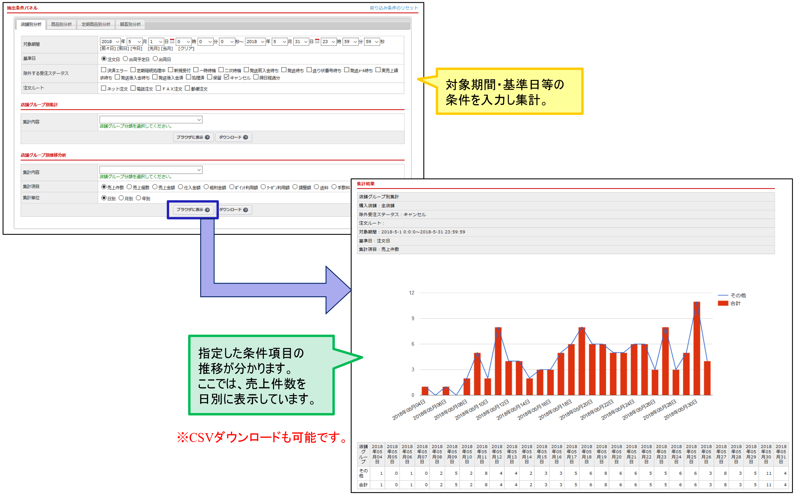Choose 売上金額 as the aggregation item
The image size is (799, 497).
[155, 187]
